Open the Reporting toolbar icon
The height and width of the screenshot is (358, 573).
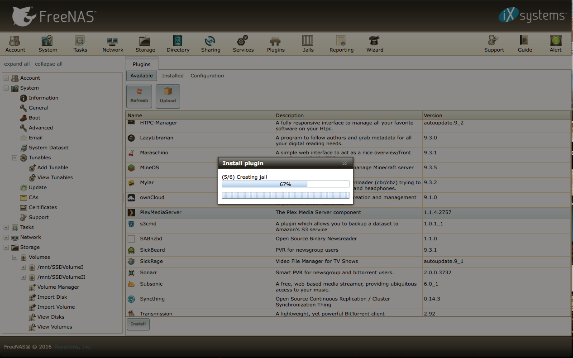point(341,44)
